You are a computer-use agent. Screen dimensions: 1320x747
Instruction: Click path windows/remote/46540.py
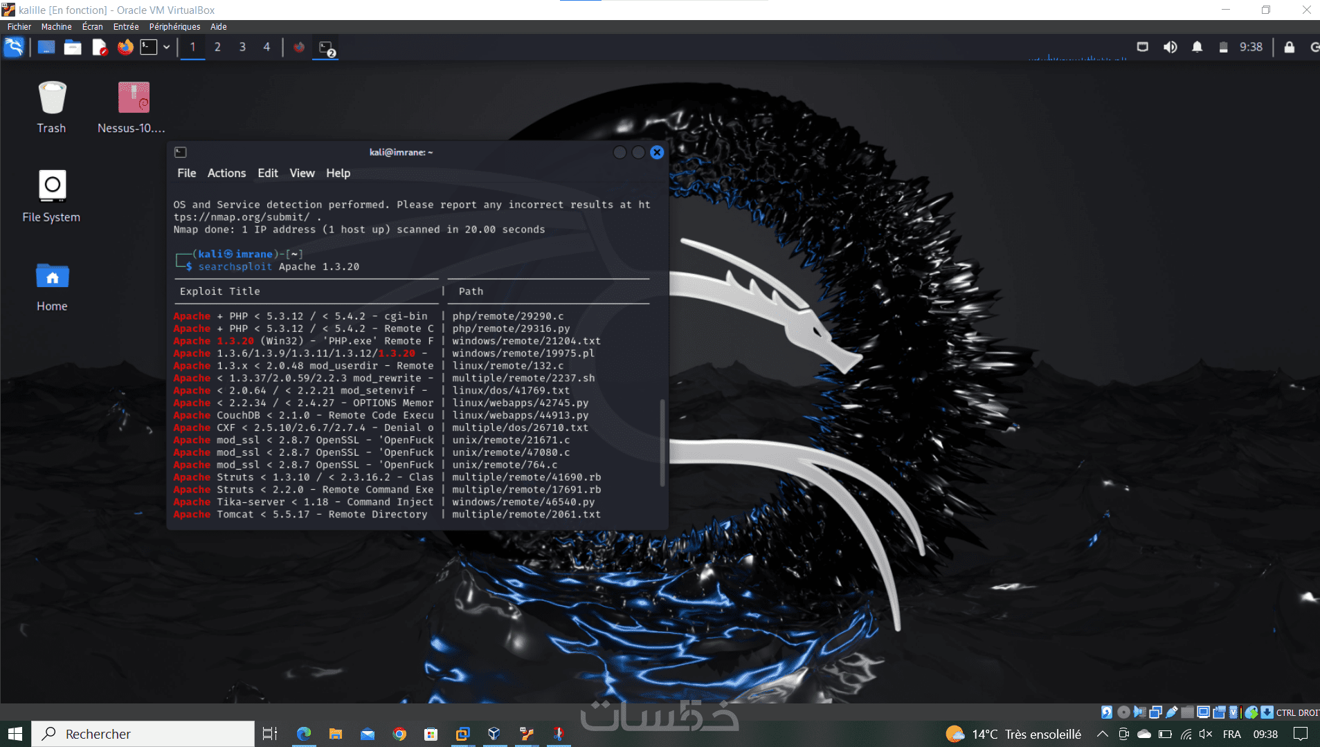pyautogui.click(x=523, y=502)
